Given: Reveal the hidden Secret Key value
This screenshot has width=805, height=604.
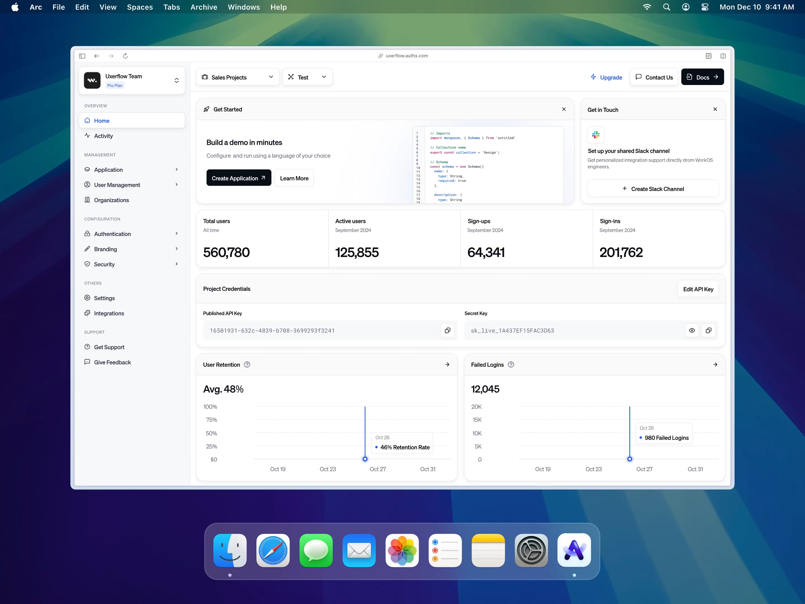Looking at the screenshot, I should tap(692, 330).
